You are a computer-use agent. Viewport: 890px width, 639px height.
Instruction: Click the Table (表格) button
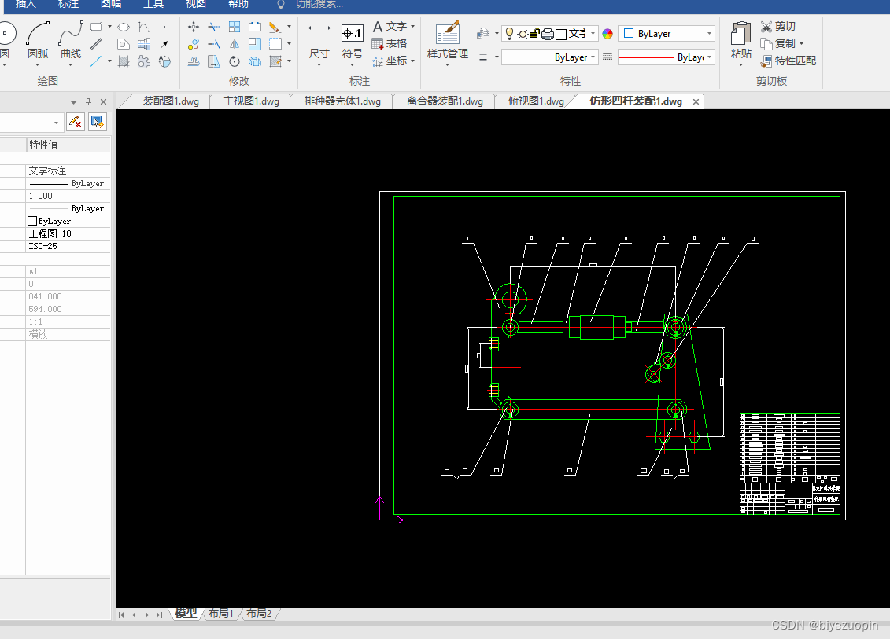(x=390, y=44)
